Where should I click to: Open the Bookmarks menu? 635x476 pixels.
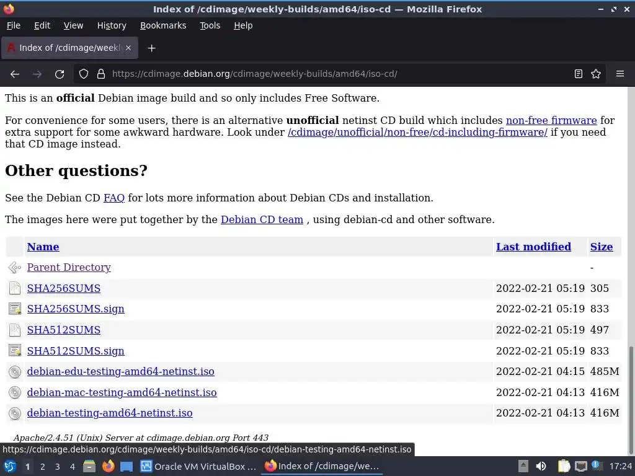coord(163,25)
